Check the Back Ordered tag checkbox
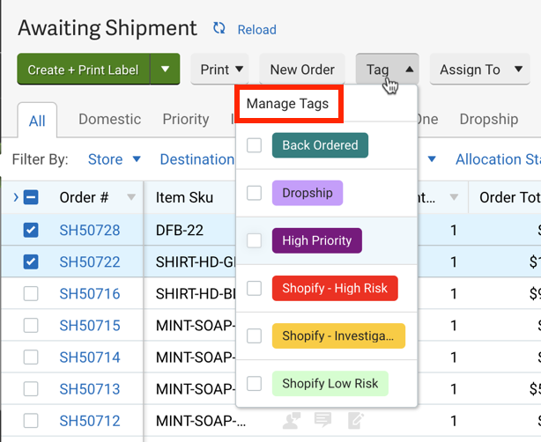The image size is (541, 442). (255, 145)
